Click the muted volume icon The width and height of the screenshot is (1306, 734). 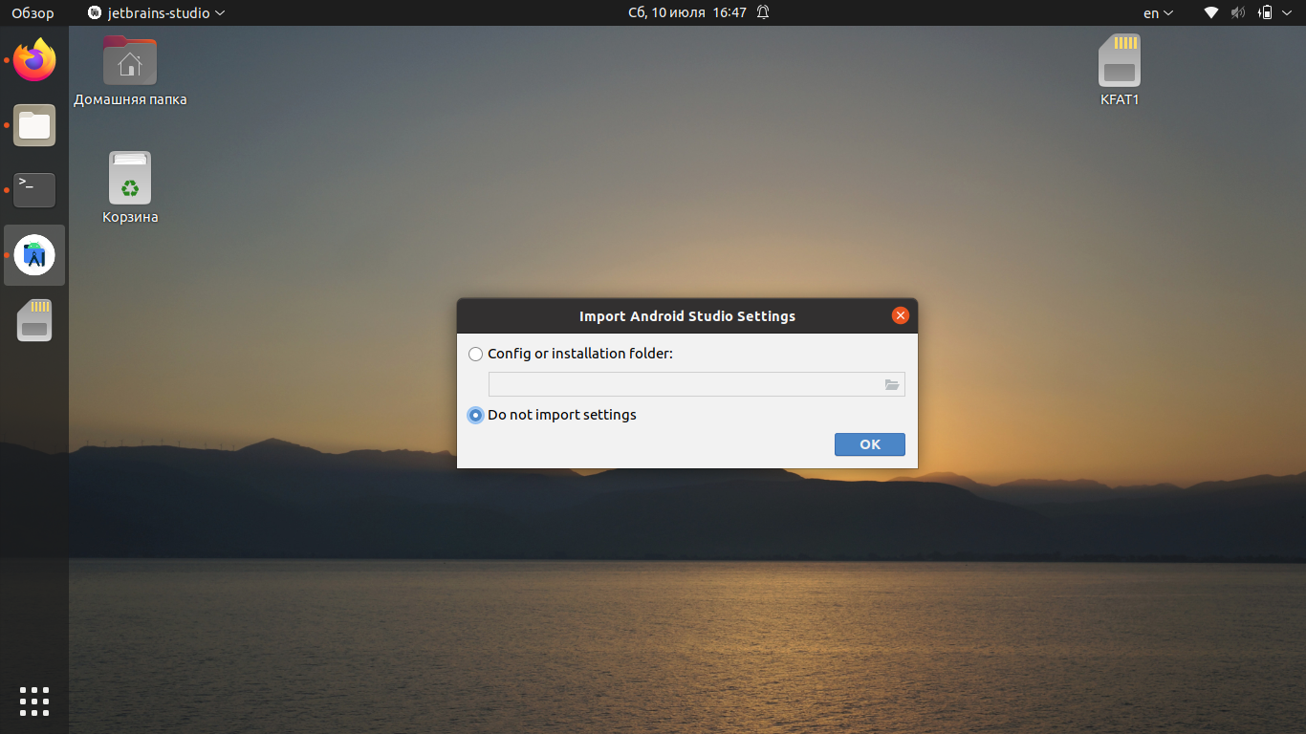pyautogui.click(x=1238, y=13)
